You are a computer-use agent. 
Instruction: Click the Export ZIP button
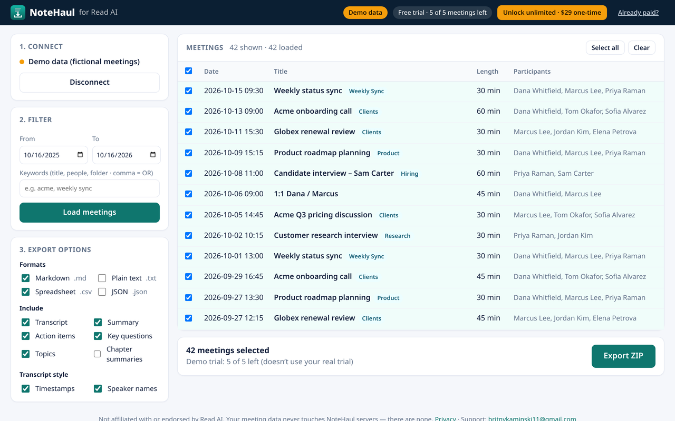[x=623, y=356]
